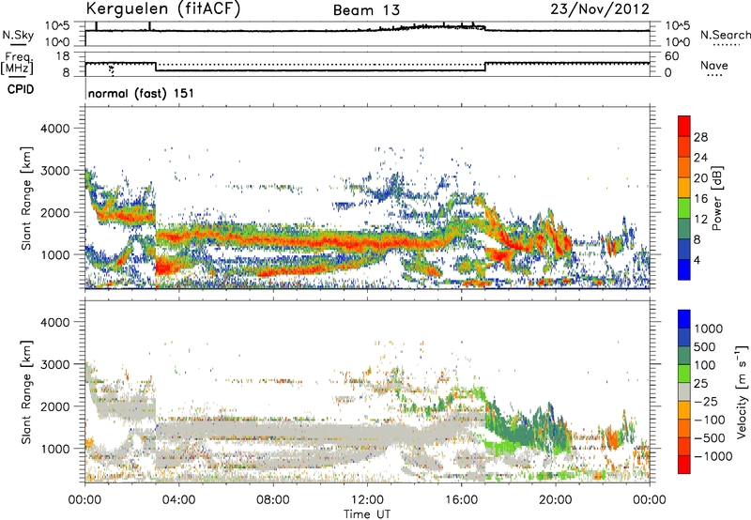The height and width of the screenshot is (520, 751).
Task: Select the 'N.Sky' legend label
Action: tap(18, 35)
